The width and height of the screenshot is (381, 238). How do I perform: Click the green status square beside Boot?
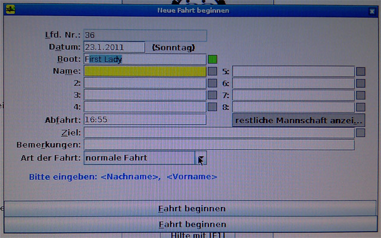pos(213,59)
